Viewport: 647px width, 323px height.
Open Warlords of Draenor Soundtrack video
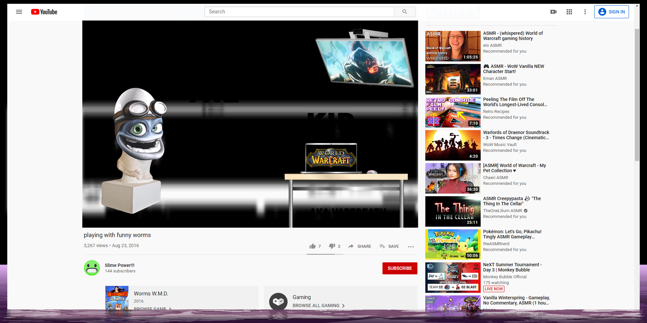[x=516, y=135]
